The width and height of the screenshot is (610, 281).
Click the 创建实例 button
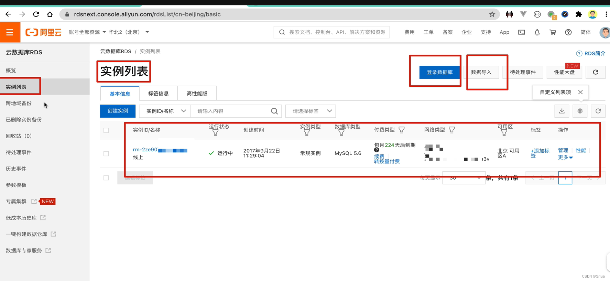click(x=118, y=111)
